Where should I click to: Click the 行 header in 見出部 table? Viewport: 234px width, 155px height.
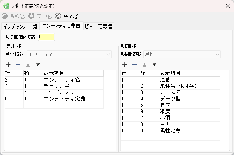pos(14,73)
